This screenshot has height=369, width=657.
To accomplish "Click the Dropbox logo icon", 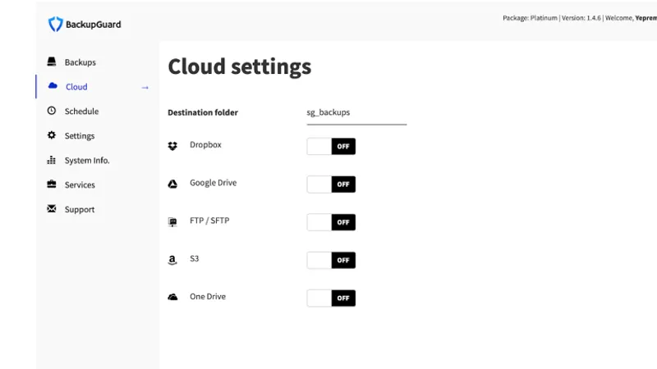I will click(172, 146).
